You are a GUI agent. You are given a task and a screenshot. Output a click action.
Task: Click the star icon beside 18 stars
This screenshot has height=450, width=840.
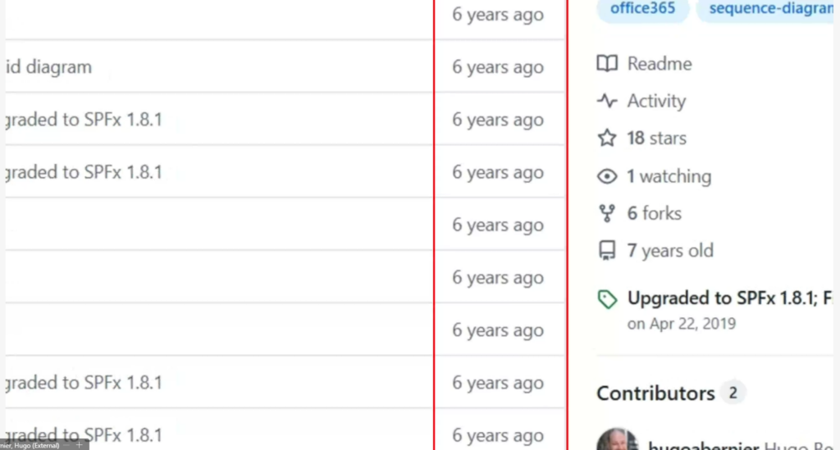607,138
